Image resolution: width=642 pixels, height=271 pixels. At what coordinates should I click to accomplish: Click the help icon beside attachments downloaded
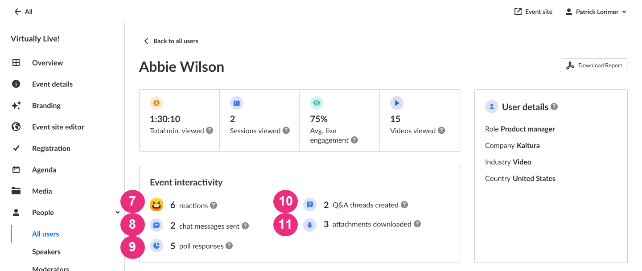(x=417, y=224)
